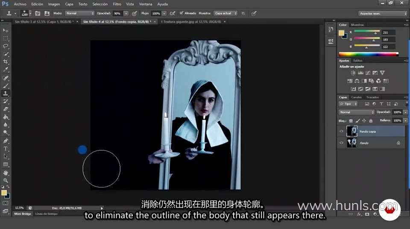The height and width of the screenshot is (229, 410).
Task: Hide the Fondo layer
Action: pos(341,143)
